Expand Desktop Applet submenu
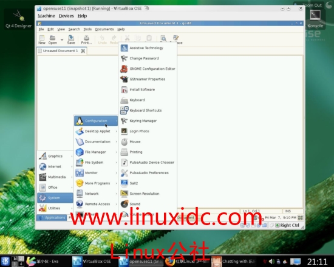The width and height of the screenshot is (334, 267). [x=96, y=131]
